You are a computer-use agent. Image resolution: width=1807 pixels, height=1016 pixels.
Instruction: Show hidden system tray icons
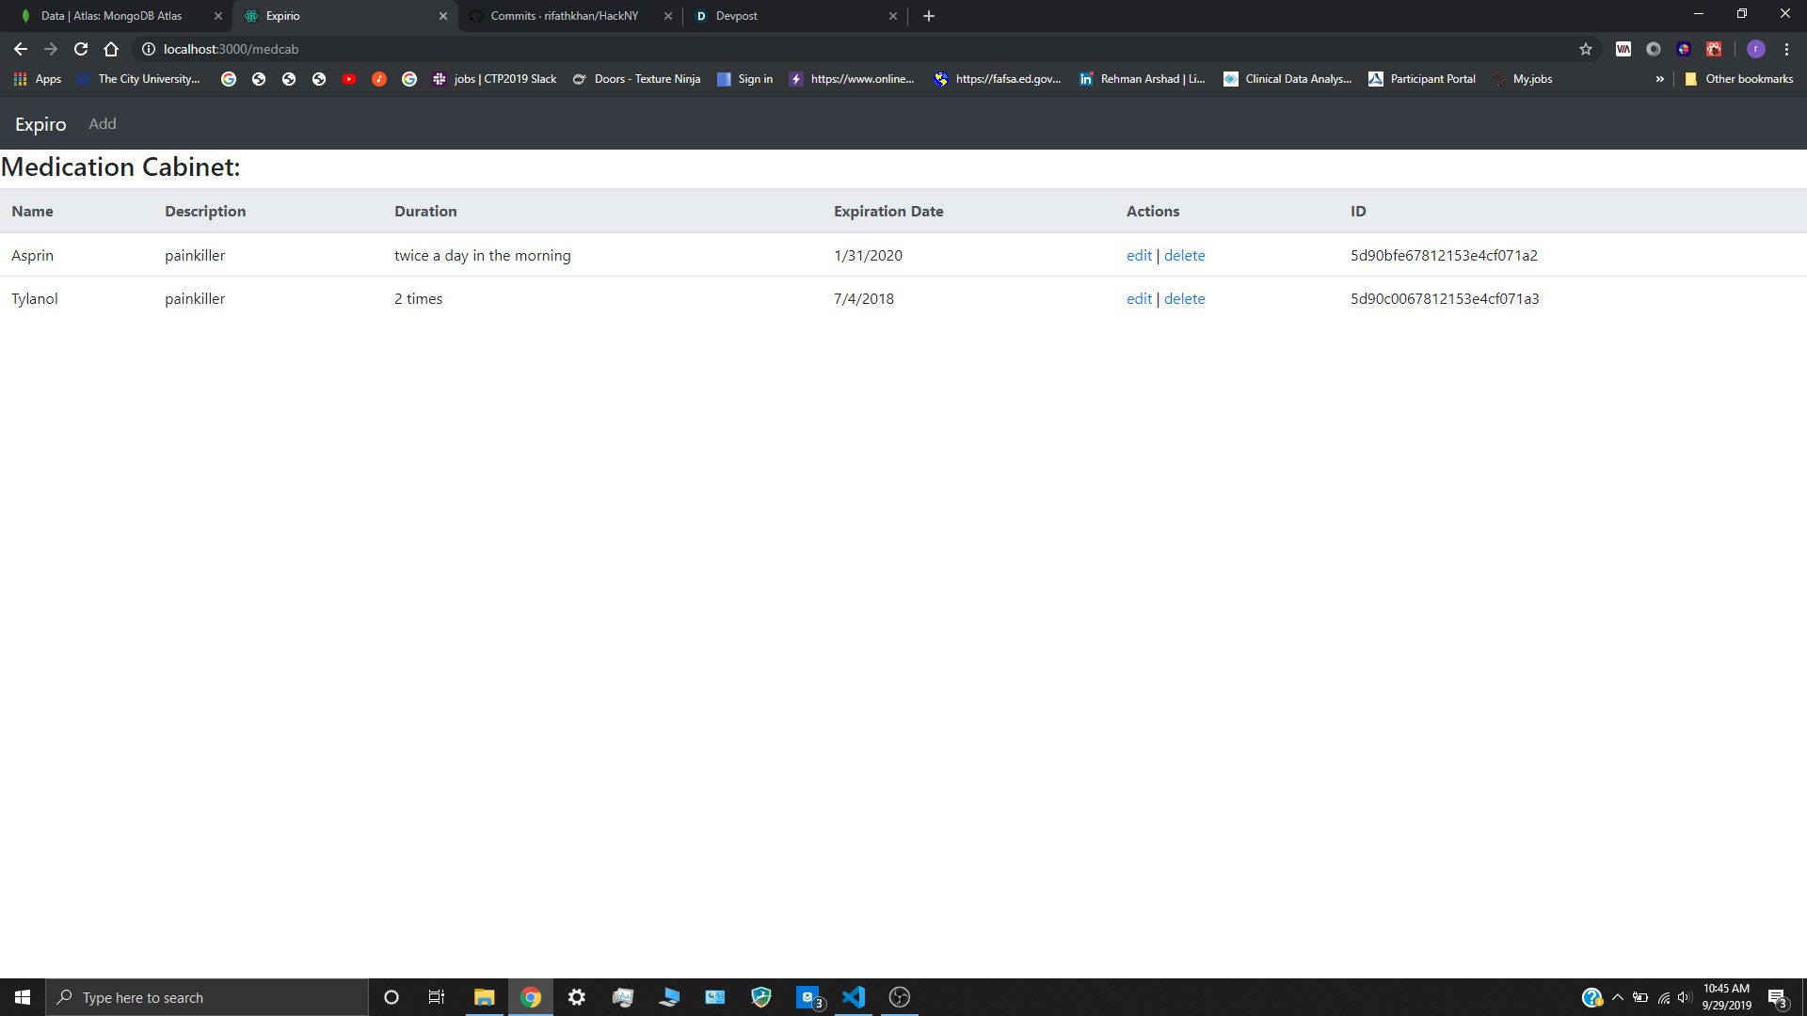click(x=1617, y=997)
